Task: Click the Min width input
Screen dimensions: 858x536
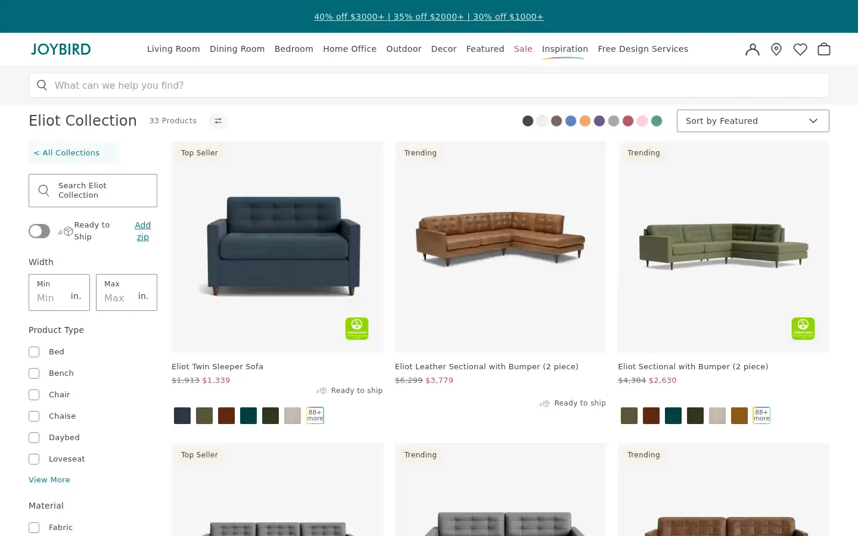Action: 59,292
